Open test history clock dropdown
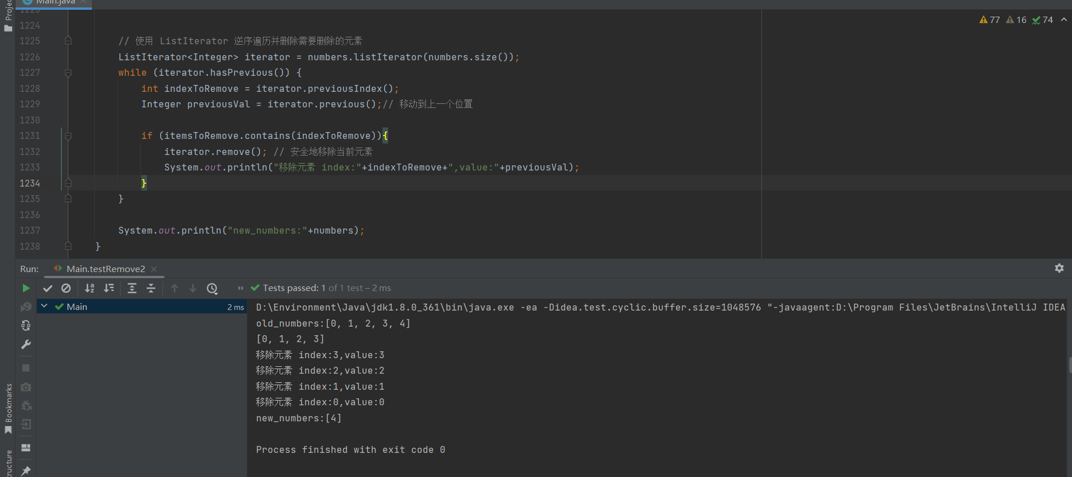Screen dimensions: 1072x477 (x=212, y=288)
